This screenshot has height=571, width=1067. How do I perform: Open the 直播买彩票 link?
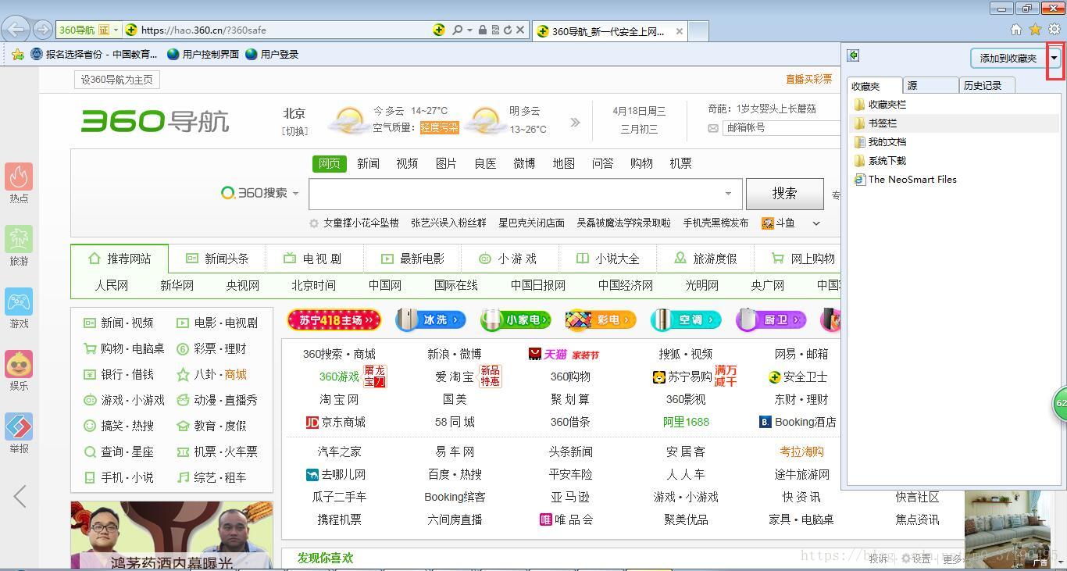(x=808, y=79)
